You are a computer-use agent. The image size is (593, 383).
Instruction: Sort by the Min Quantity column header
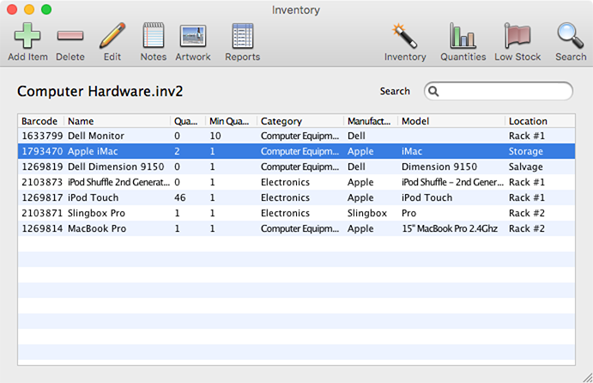pyautogui.click(x=229, y=121)
